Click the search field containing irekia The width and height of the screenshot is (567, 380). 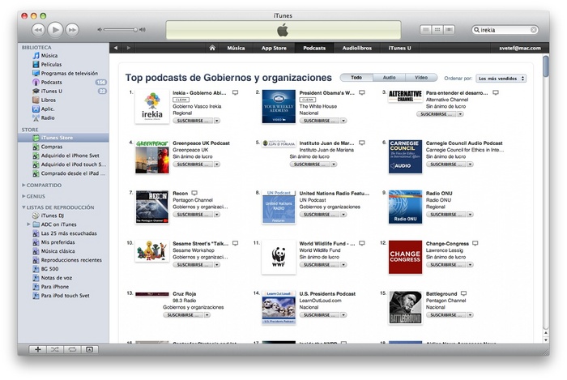[505, 30]
